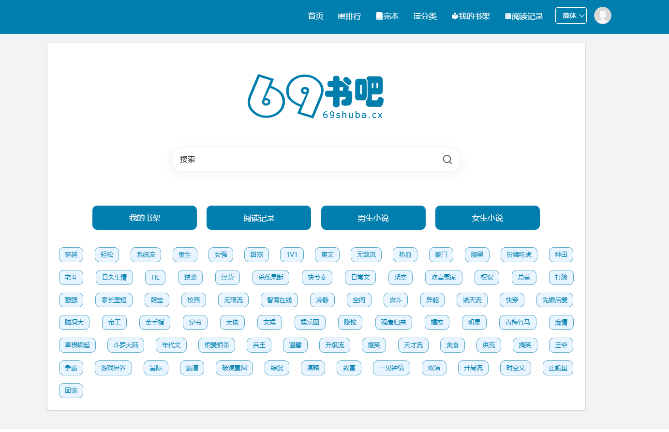Select the 杀伐果断 tag
This screenshot has height=432, width=669.
click(271, 277)
